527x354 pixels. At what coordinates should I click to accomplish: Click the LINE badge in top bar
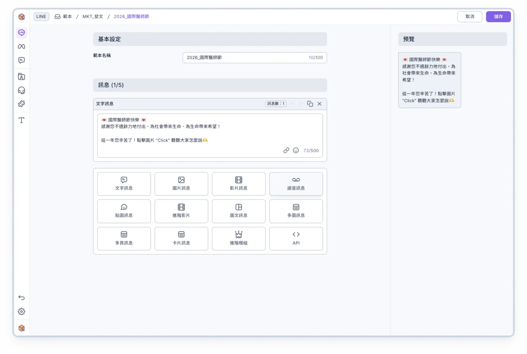pos(42,17)
